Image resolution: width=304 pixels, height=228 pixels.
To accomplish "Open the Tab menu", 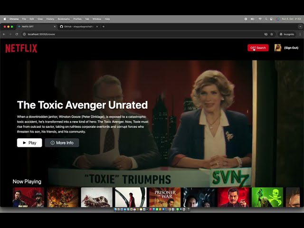I will (87, 19).
